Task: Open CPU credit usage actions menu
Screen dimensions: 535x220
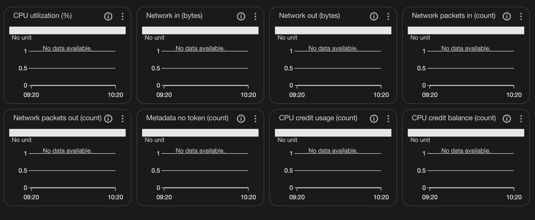Action: [x=388, y=119]
